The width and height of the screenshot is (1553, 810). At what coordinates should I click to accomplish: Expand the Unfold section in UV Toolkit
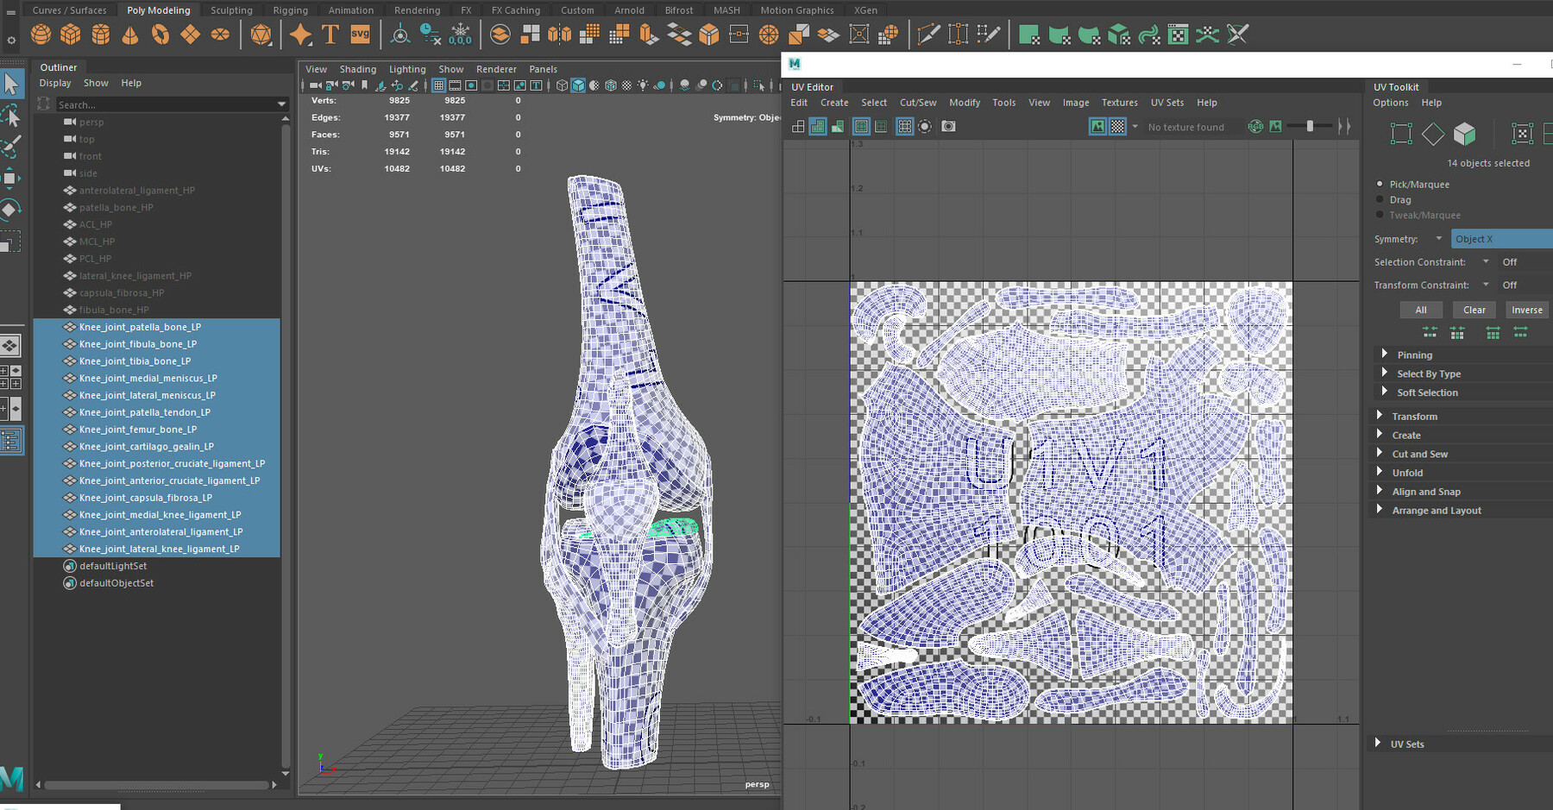click(x=1408, y=472)
